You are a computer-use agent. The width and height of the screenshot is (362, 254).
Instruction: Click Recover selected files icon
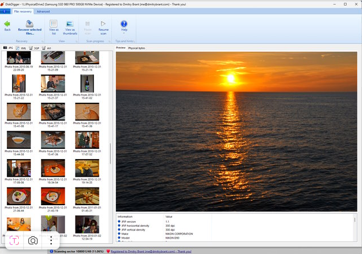[29, 24]
